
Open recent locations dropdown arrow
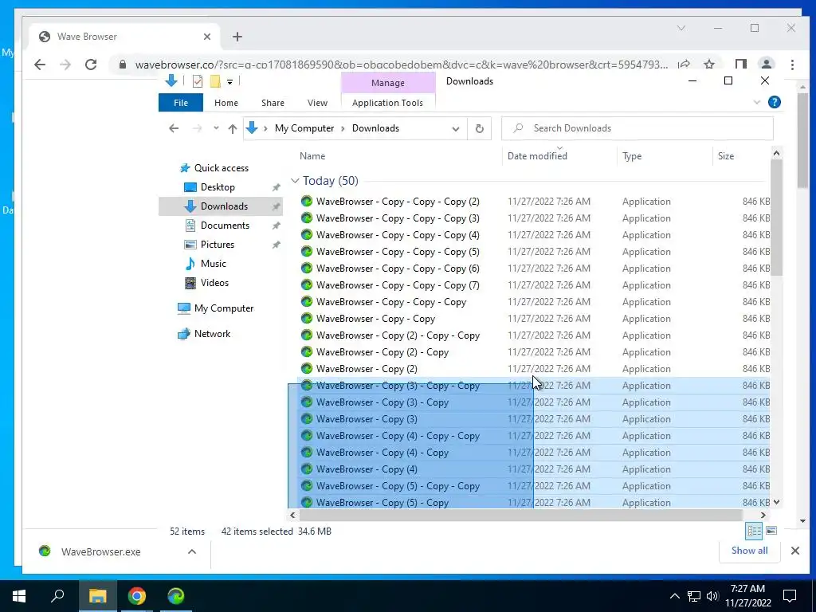(216, 128)
